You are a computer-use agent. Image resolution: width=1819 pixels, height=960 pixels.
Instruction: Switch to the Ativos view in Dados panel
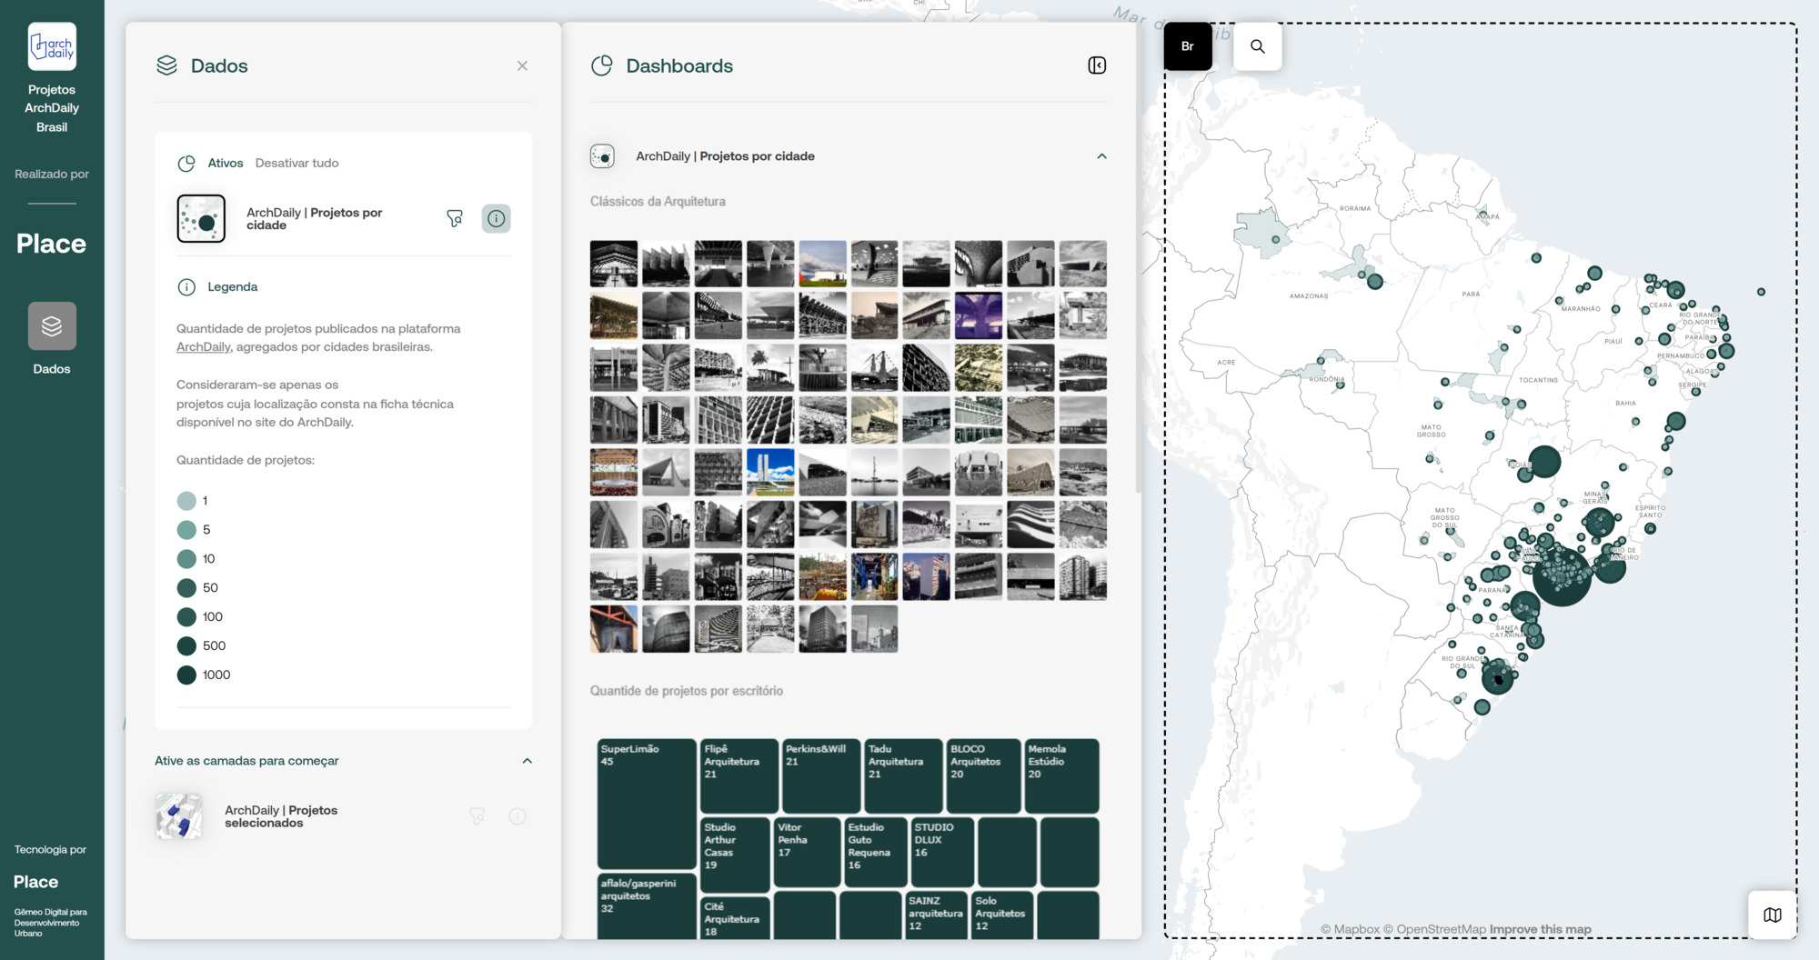click(x=225, y=163)
